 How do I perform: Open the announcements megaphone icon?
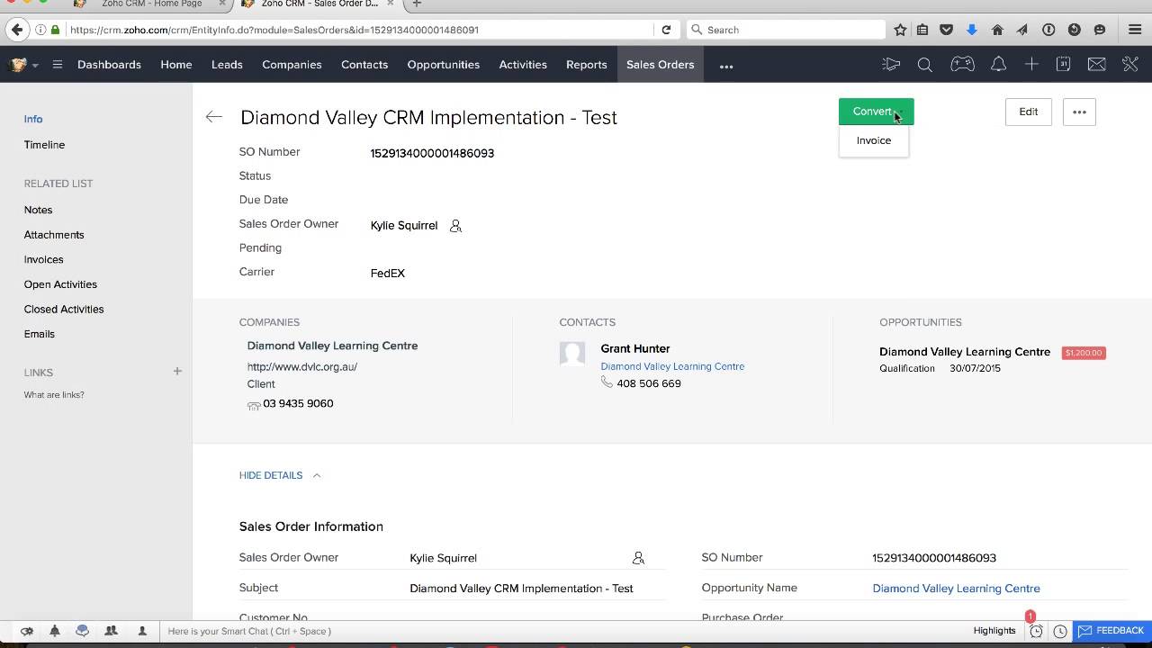click(x=891, y=64)
